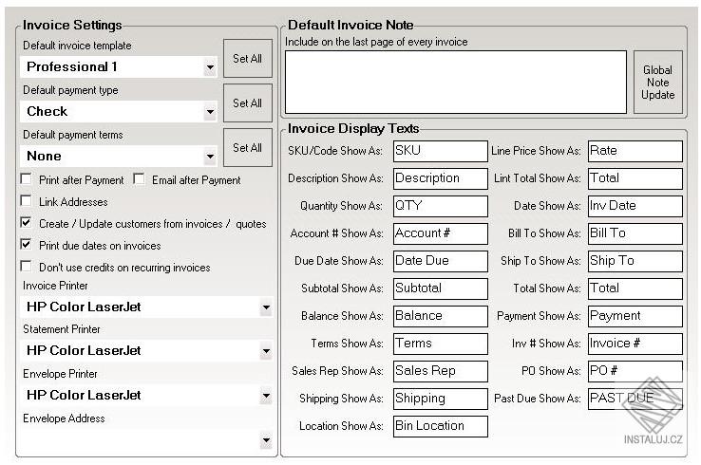Uncheck Print due dates on invoices
The height and width of the screenshot is (465, 701).
tap(26, 245)
